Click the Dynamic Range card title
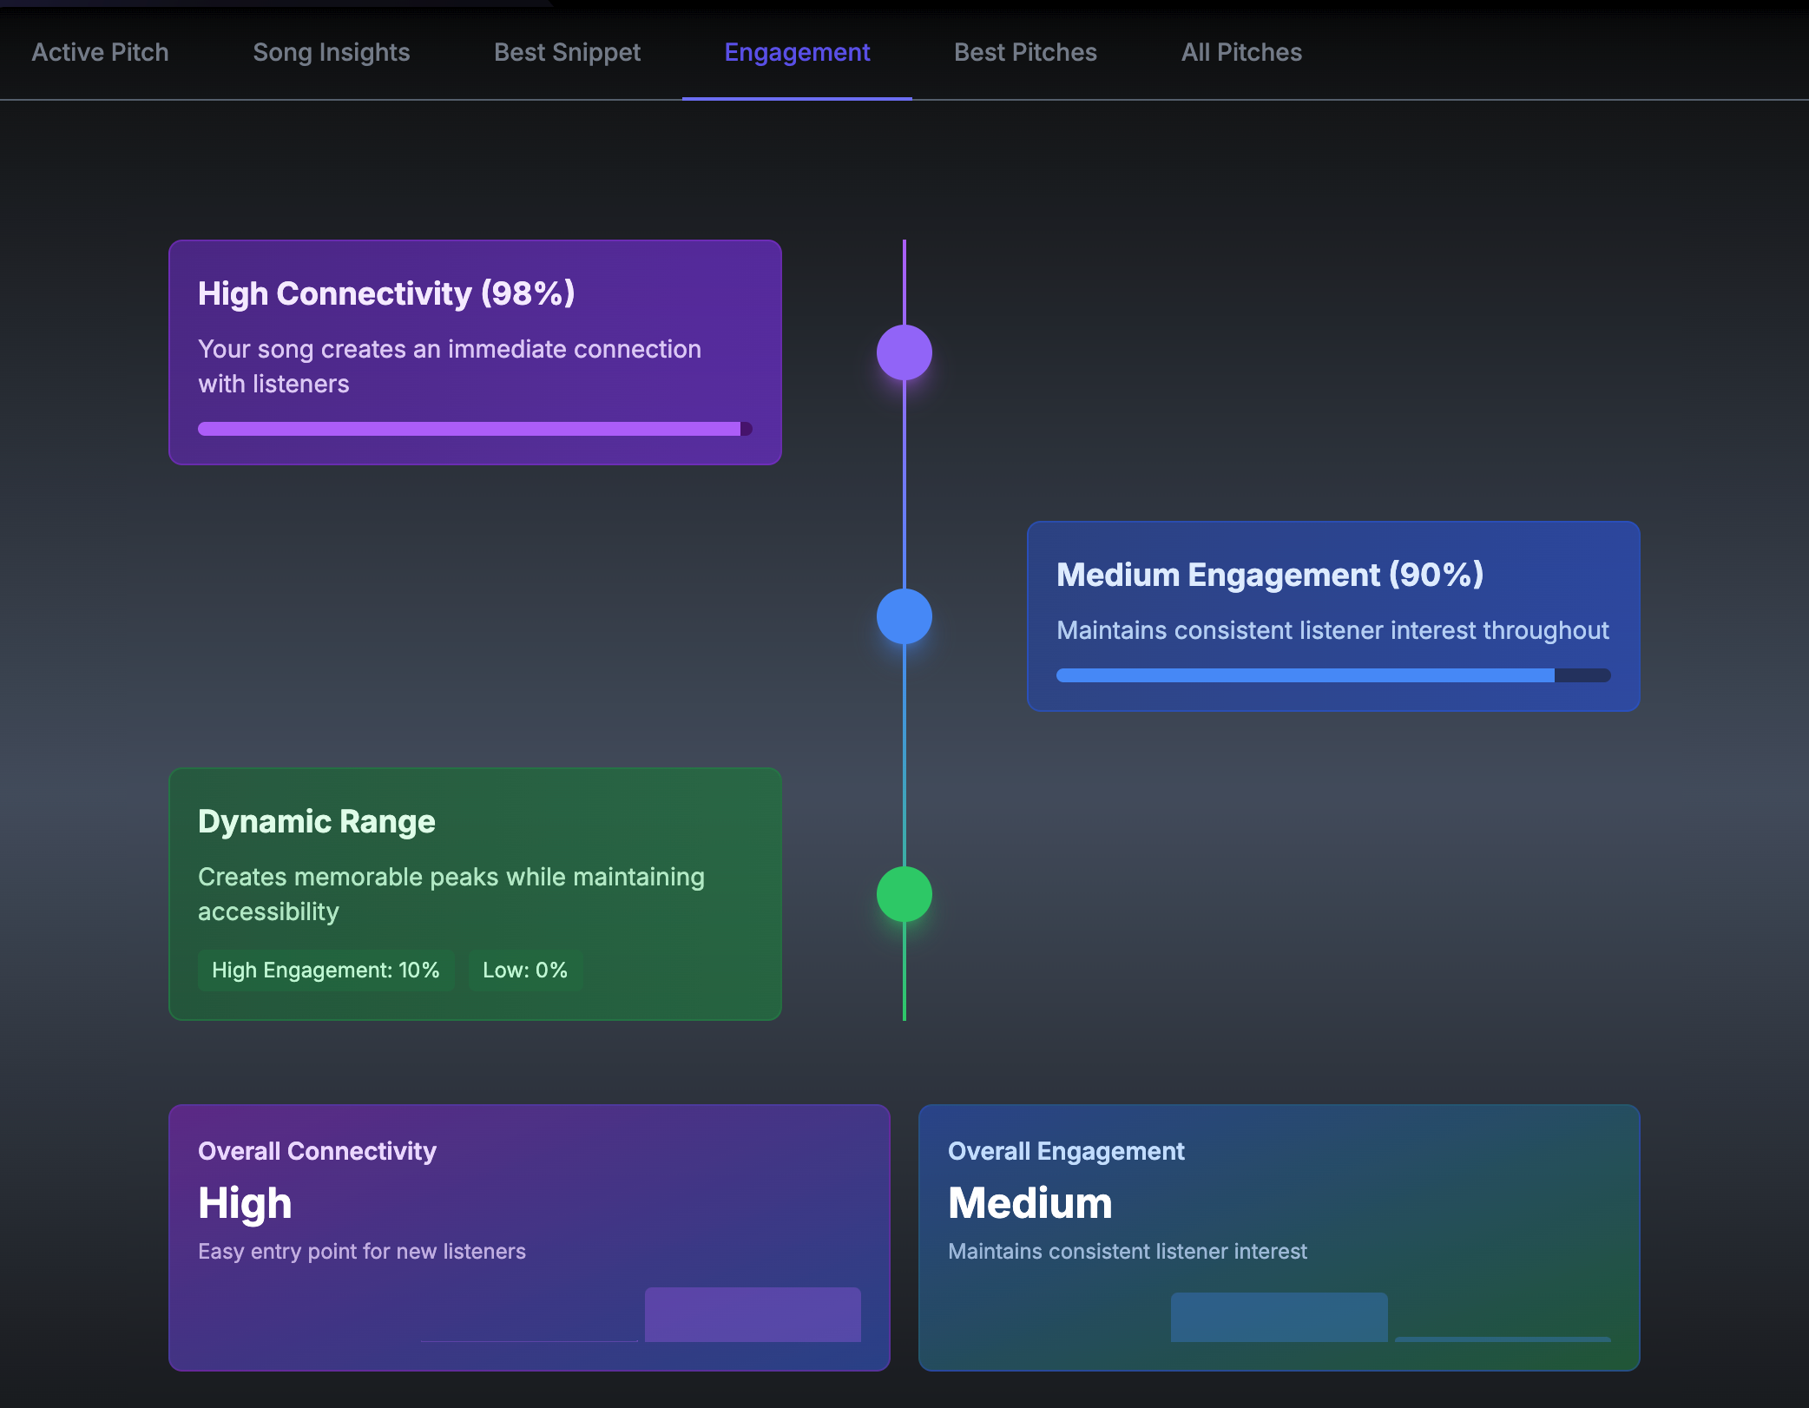This screenshot has height=1408, width=1809. tap(317, 821)
